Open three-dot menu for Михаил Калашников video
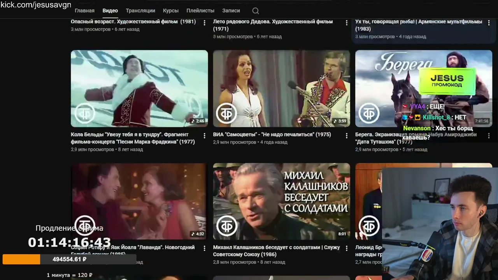The image size is (498, 280). (x=347, y=248)
